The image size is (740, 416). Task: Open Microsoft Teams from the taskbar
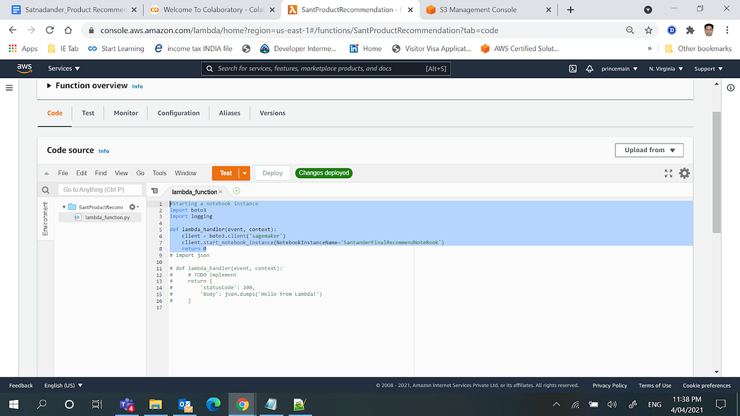coord(126,404)
